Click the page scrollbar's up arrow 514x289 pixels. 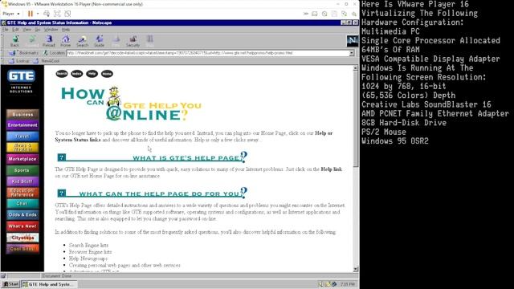[x=356, y=68]
